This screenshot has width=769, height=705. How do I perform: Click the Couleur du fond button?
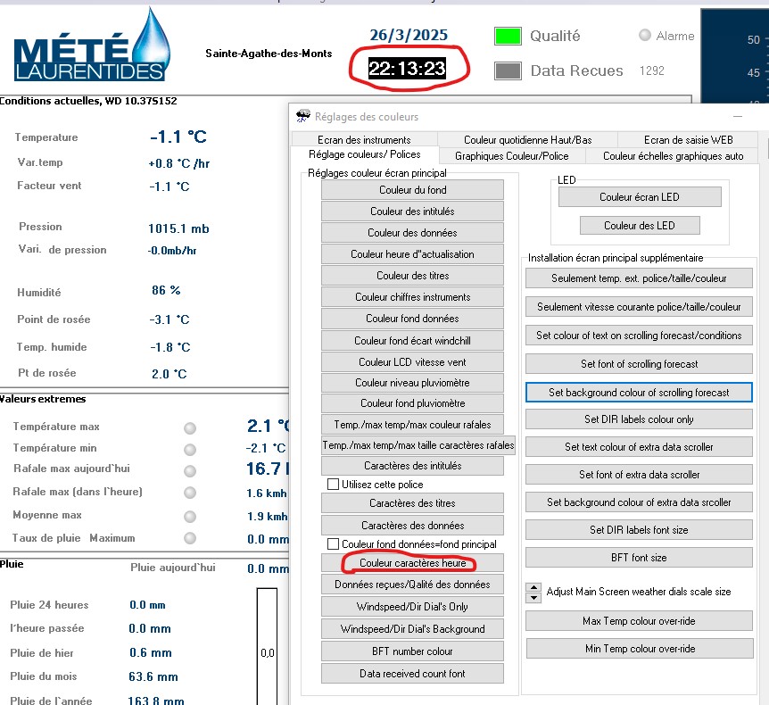tap(412, 190)
